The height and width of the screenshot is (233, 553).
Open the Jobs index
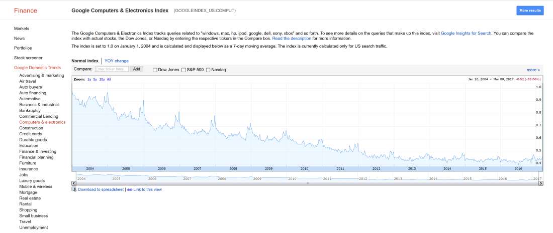coord(24,175)
